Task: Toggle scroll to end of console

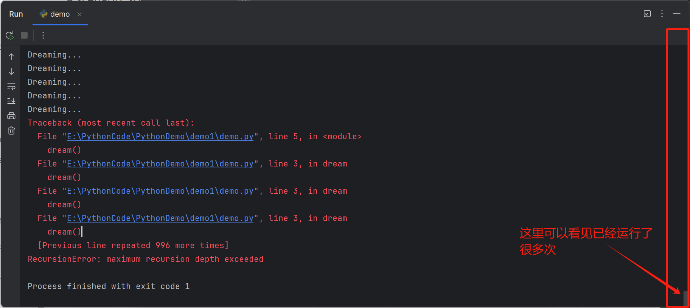Action: [11, 101]
